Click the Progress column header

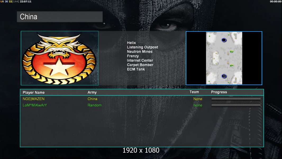pos(219,92)
